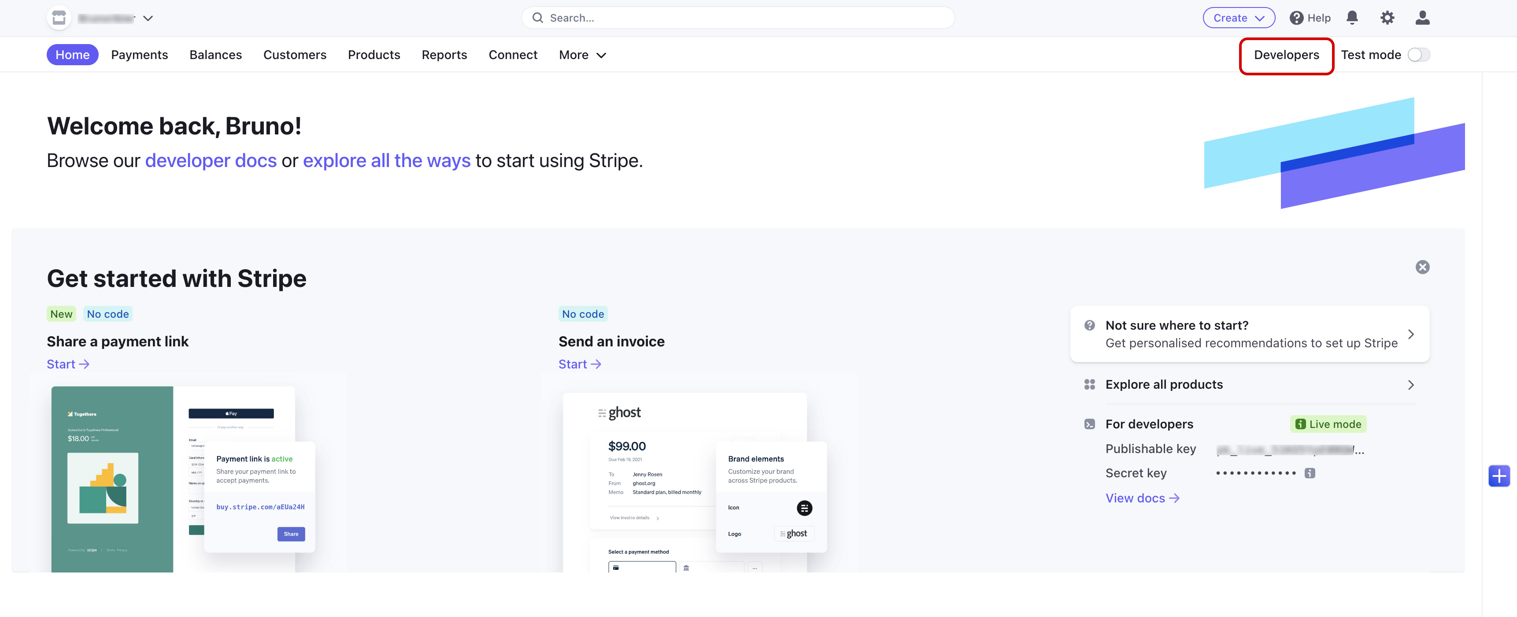Viewport: 1517px width, 617px height.
Task: Open the Create dropdown button
Action: (1239, 18)
